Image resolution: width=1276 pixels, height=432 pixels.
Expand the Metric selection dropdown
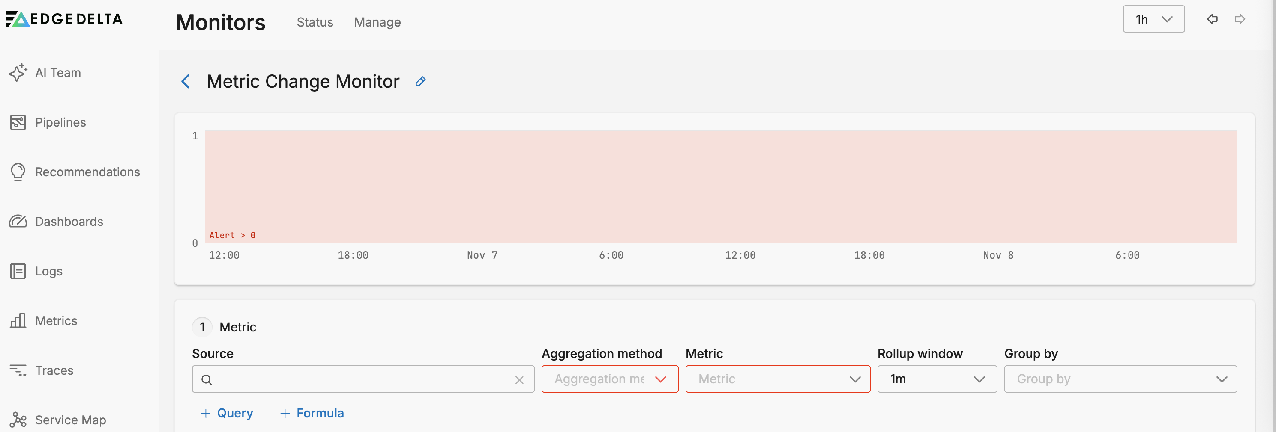point(777,379)
